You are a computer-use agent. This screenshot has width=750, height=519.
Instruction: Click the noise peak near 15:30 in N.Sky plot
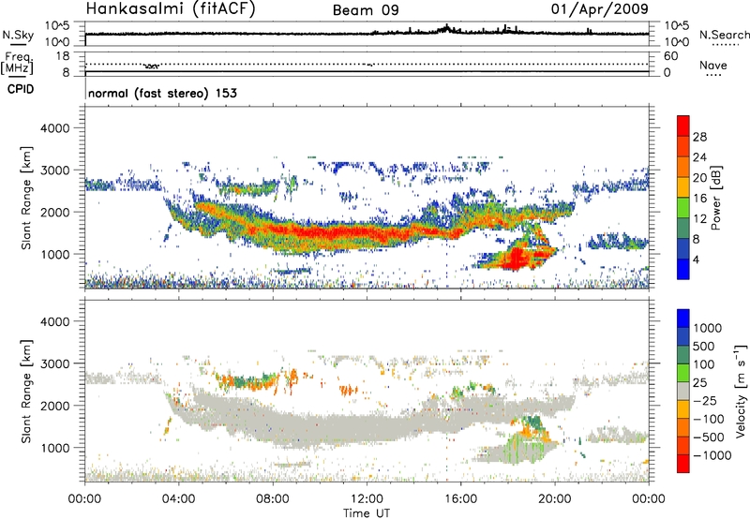click(447, 27)
